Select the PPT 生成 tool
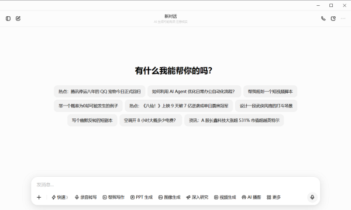The image size is (351, 210). point(142,197)
